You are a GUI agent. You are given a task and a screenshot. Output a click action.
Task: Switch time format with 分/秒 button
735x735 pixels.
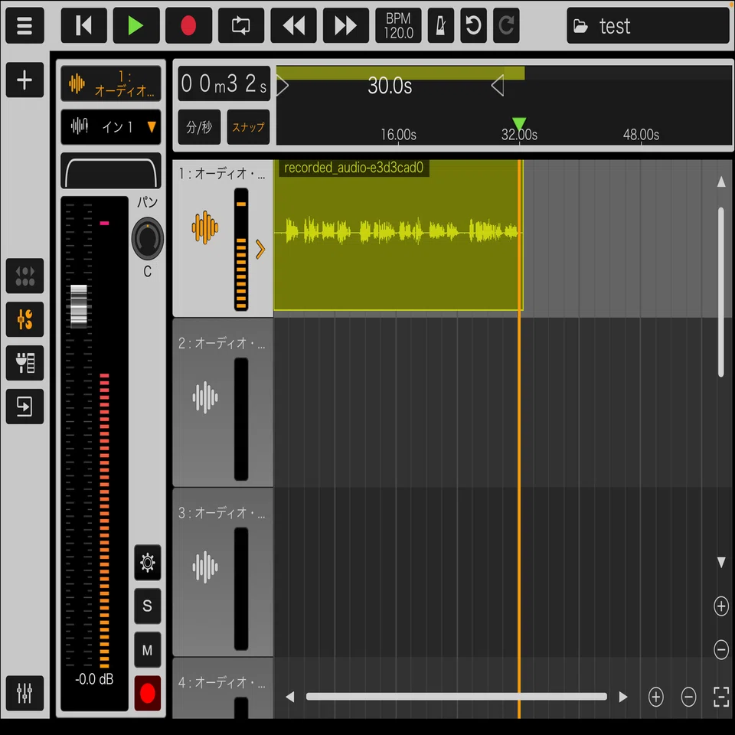[x=199, y=127]
